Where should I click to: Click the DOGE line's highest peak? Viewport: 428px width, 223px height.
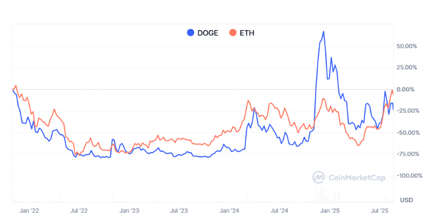point(324,31)
